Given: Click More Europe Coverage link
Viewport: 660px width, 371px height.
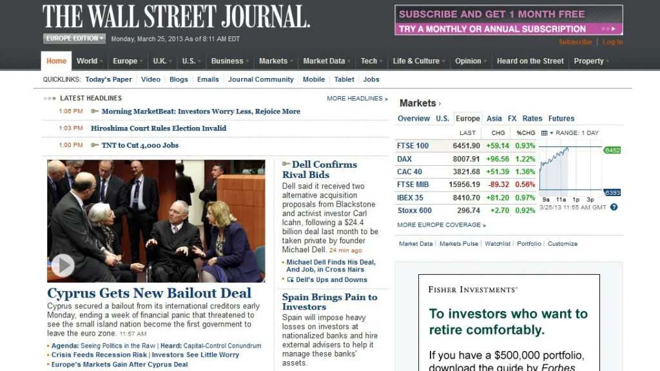Looking at the screenshot, I should pyautogui.click(x=441, y=225).
